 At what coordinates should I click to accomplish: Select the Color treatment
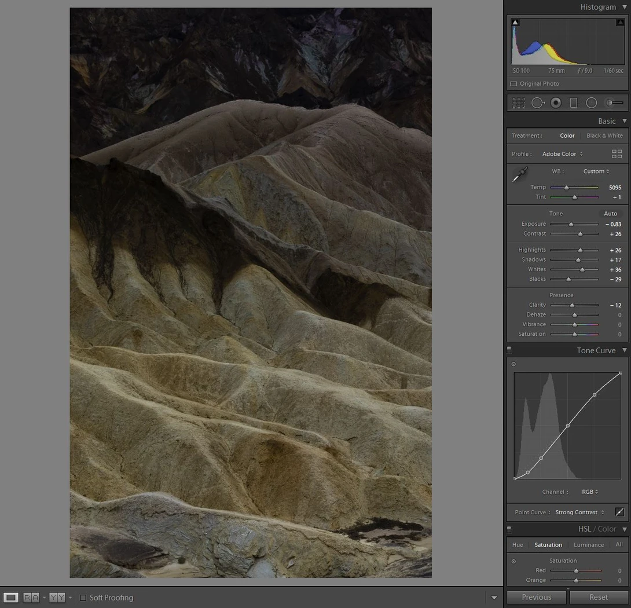coord(567,135)
